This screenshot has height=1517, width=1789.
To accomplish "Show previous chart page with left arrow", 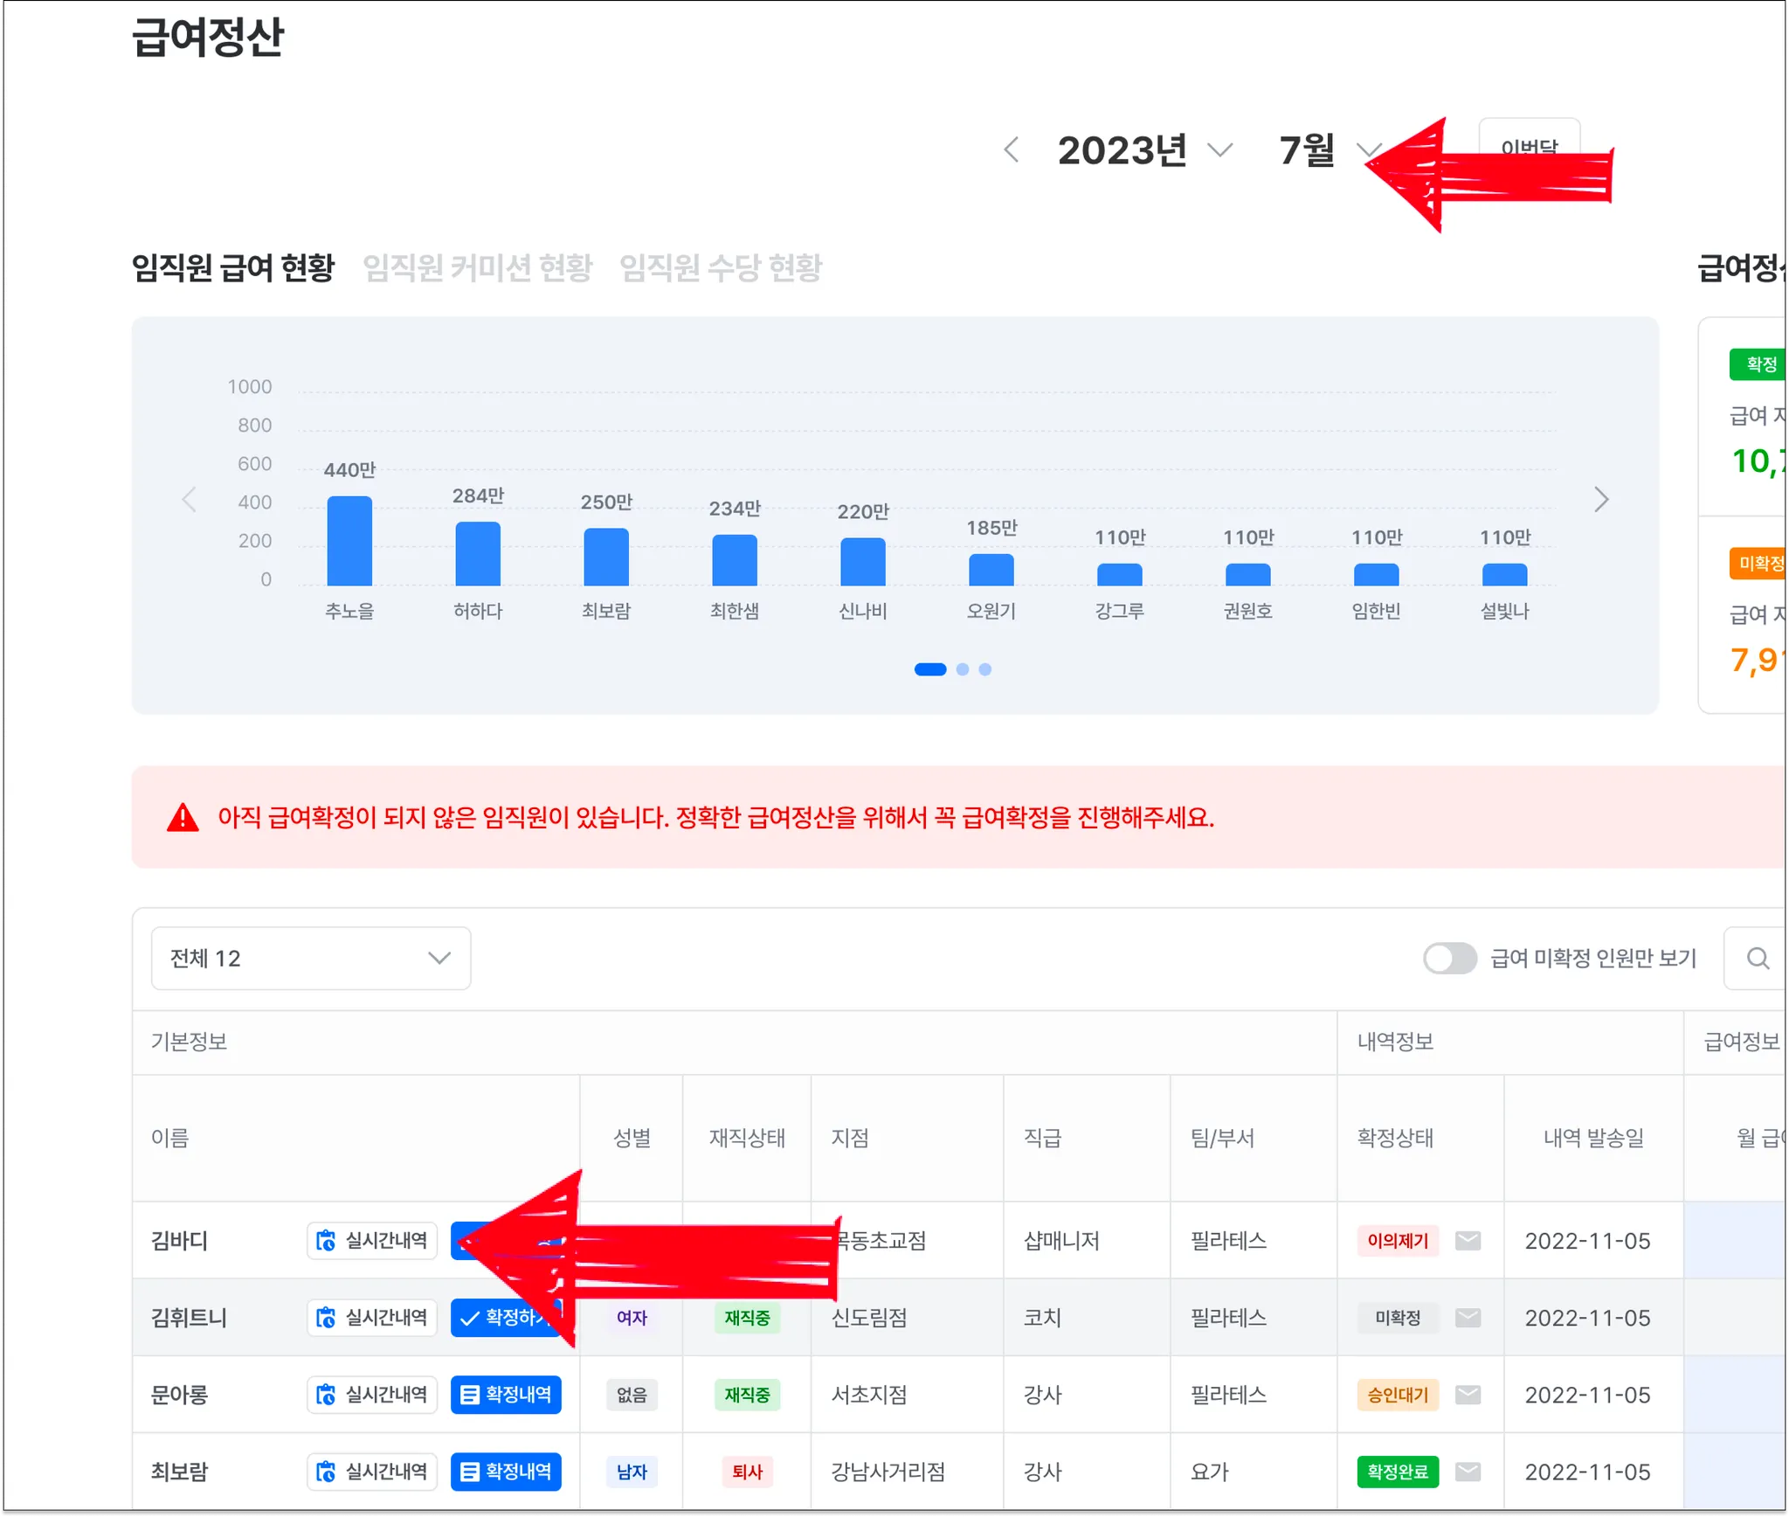I will click(190, 499).
